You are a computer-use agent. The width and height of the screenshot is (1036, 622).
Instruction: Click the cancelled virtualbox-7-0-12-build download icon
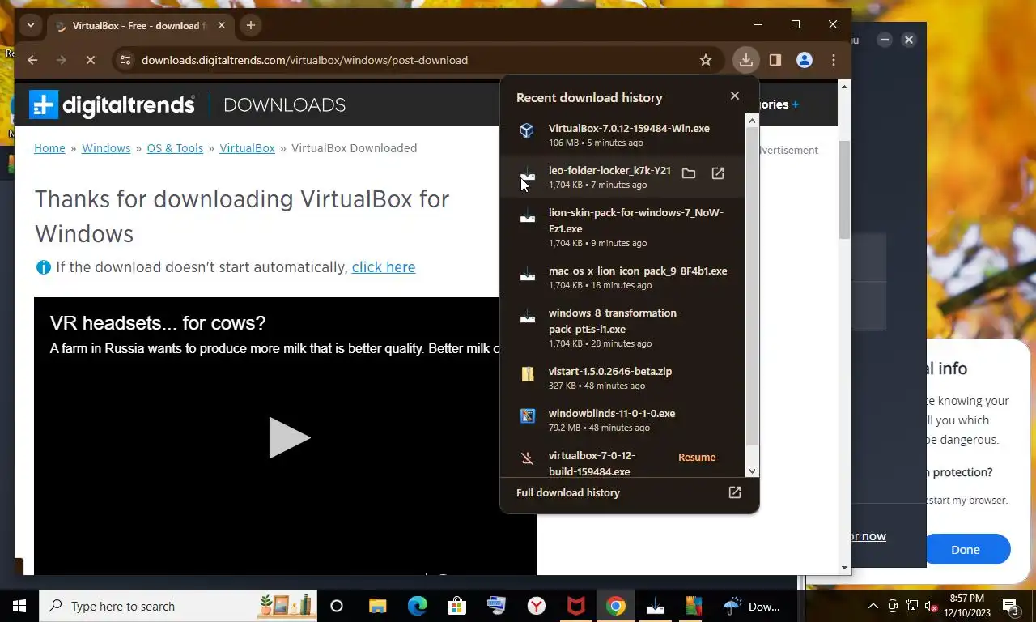527,458
